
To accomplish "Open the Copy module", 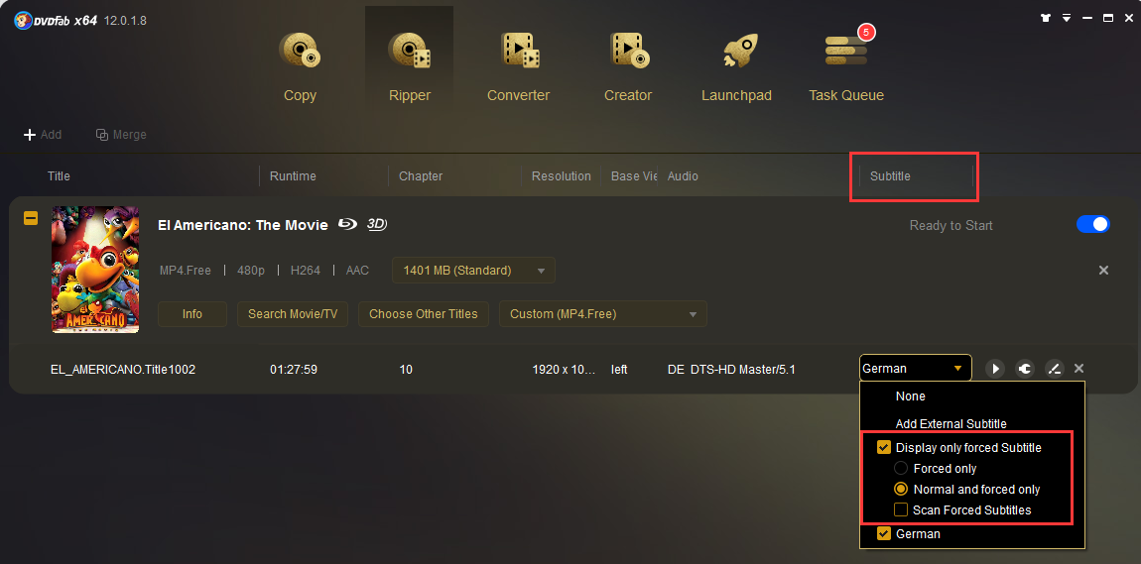I will point(300,66).
